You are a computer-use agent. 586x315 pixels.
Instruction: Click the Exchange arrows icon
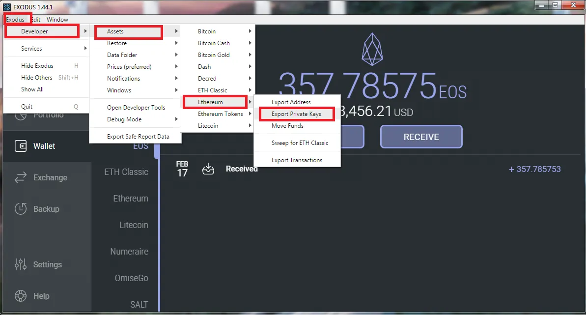click(21, 177)
